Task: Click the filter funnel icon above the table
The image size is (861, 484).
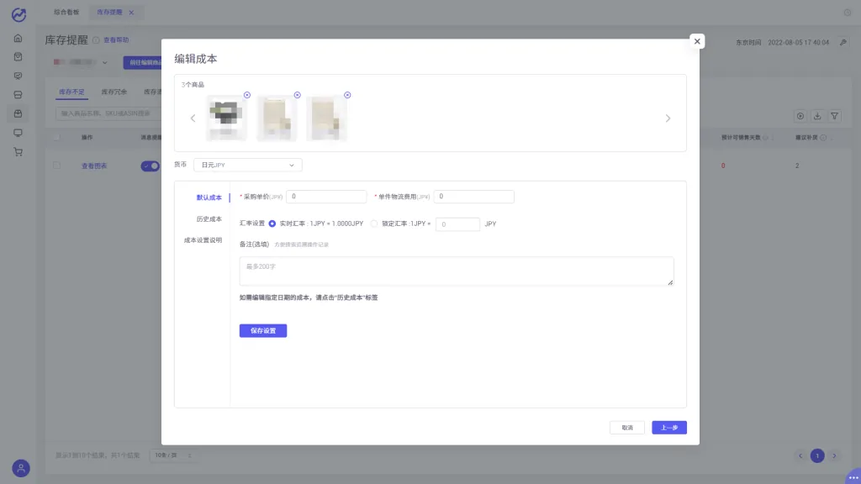Action: click(x=835, y=116)
